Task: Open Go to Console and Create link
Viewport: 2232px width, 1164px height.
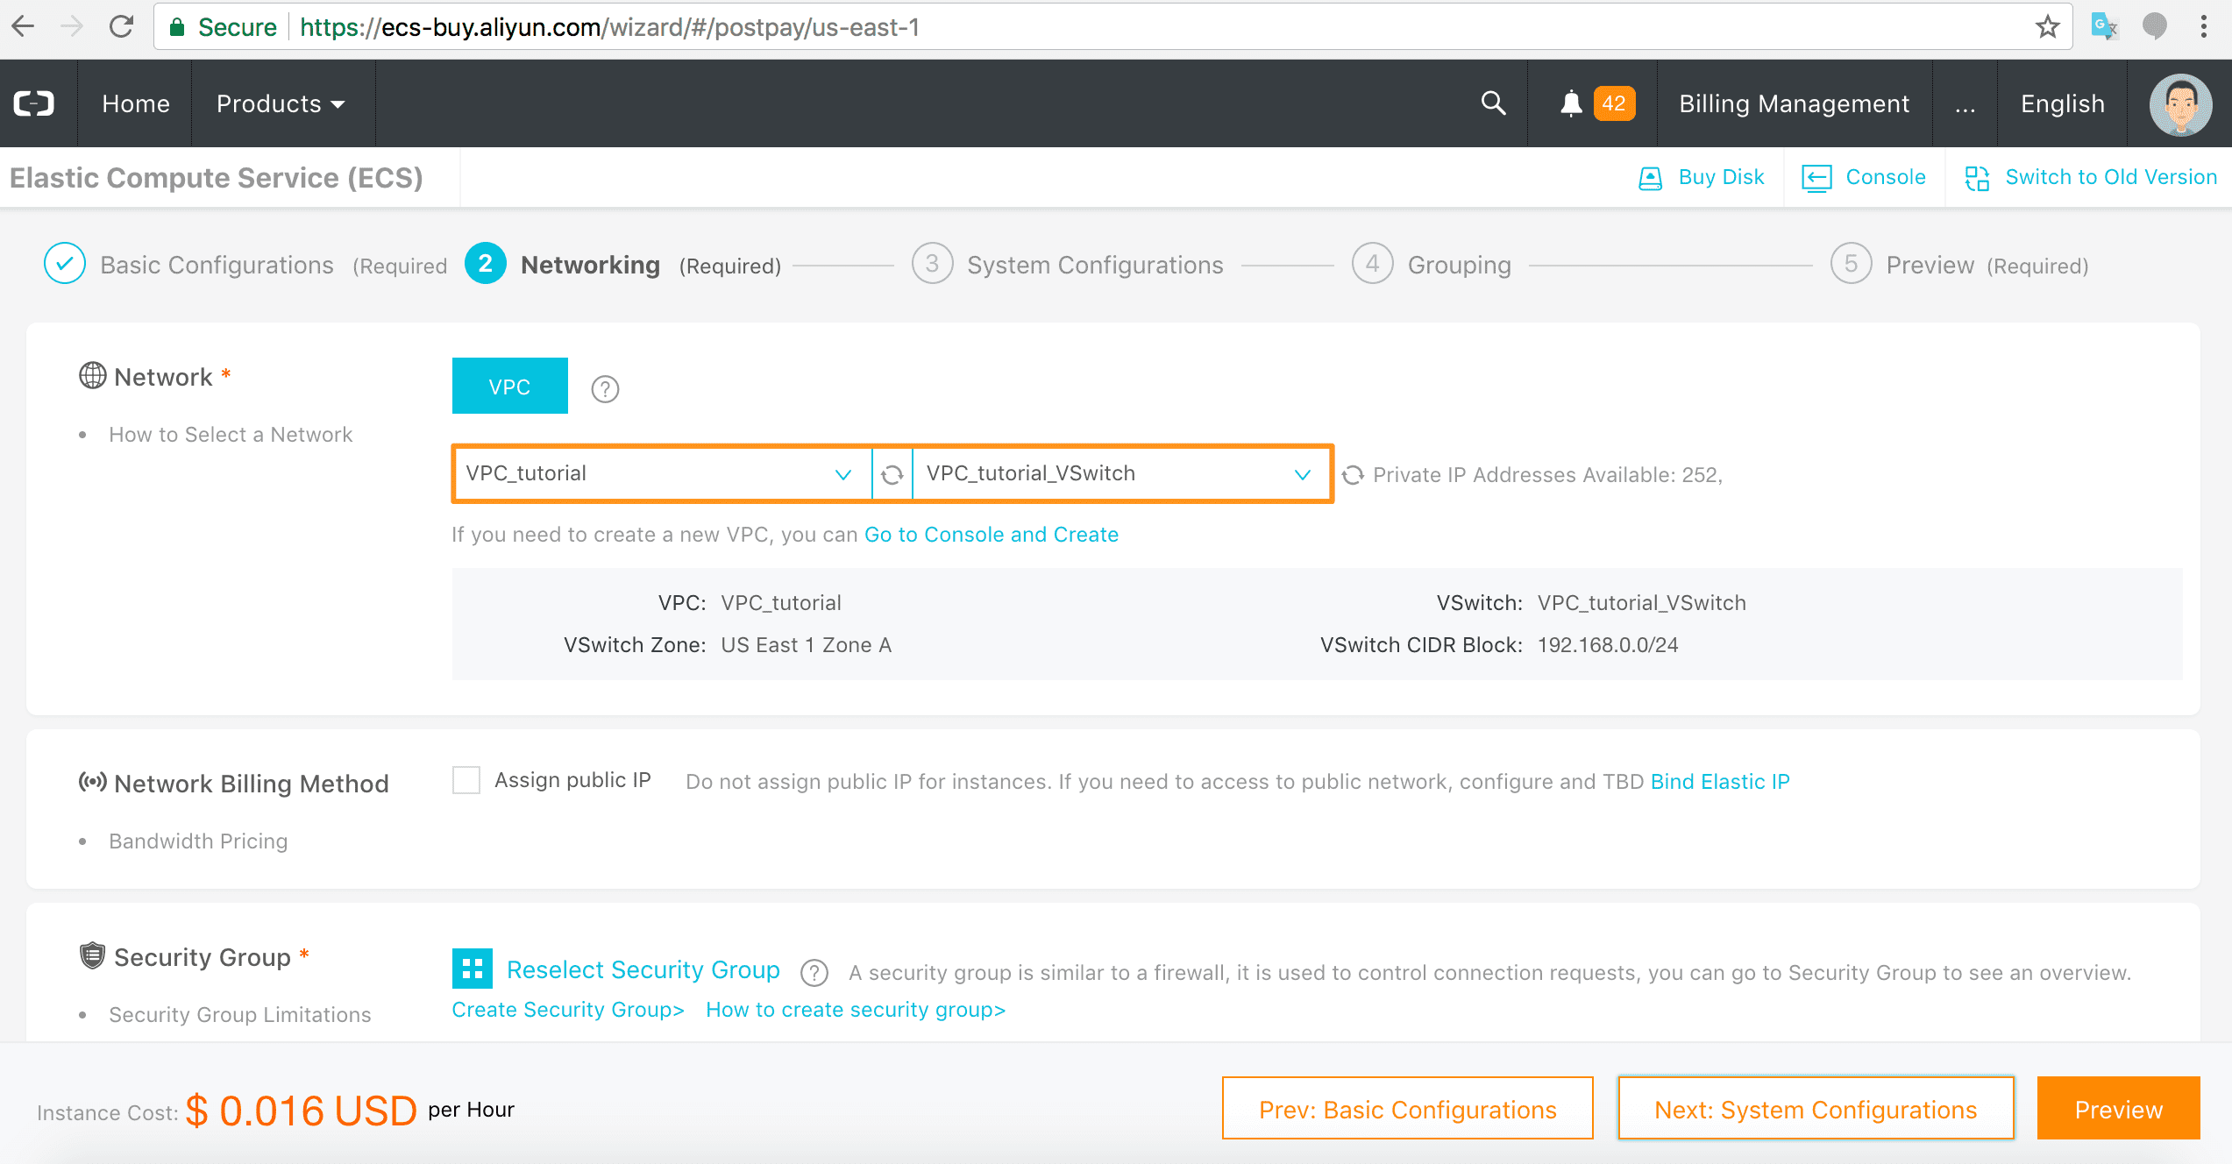Action: 991,535
